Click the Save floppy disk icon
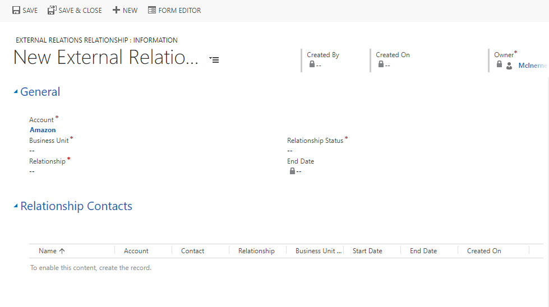Viewport: 549px width, 307px height. coord(16,10)
